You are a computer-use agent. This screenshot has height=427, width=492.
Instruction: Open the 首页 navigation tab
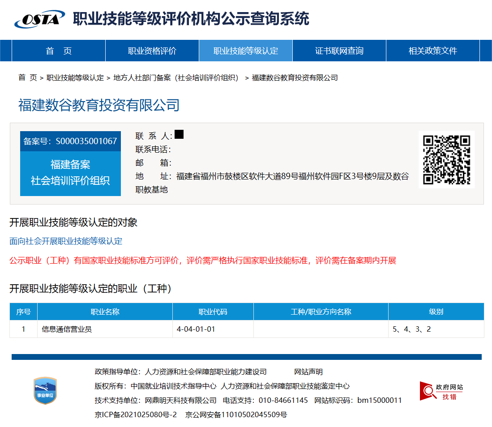coord(59,51)
